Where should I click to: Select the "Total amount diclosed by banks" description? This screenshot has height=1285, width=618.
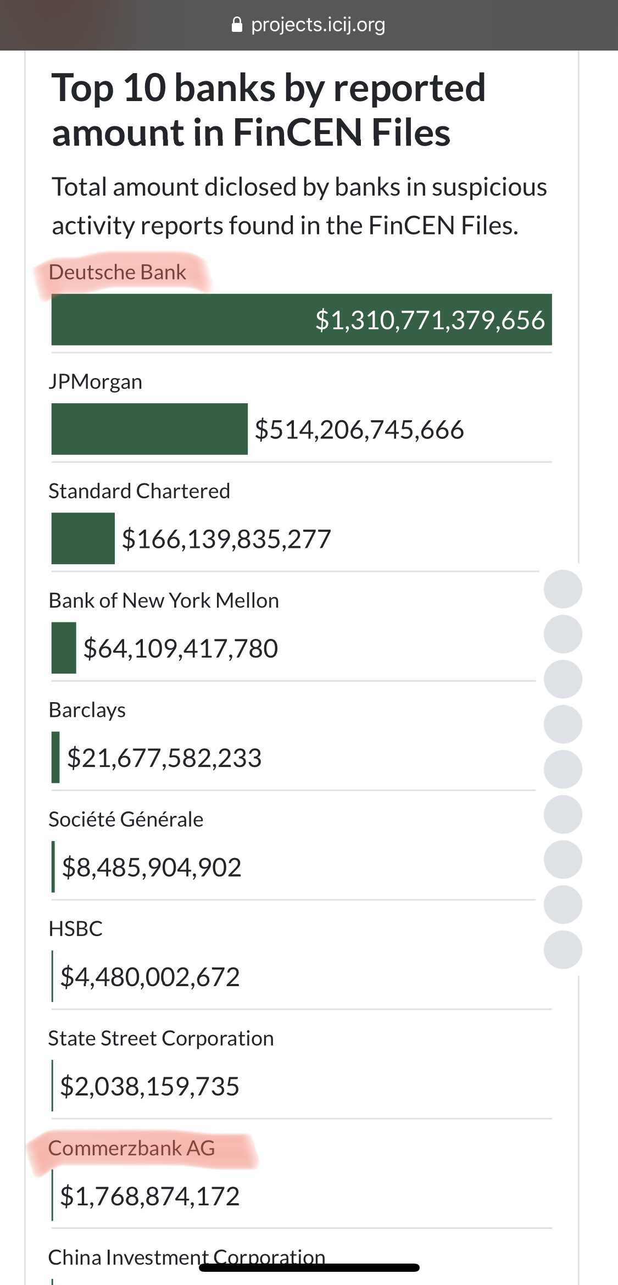click(299, 206)
